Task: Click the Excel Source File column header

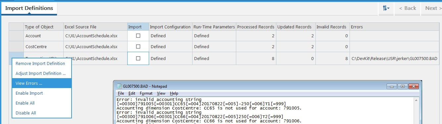Action: pos(95,27)
